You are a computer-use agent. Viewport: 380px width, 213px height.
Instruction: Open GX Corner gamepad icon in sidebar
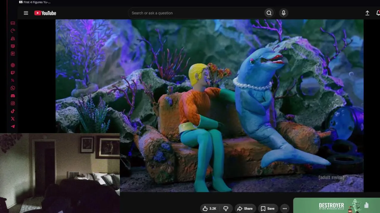coord(13,23)
